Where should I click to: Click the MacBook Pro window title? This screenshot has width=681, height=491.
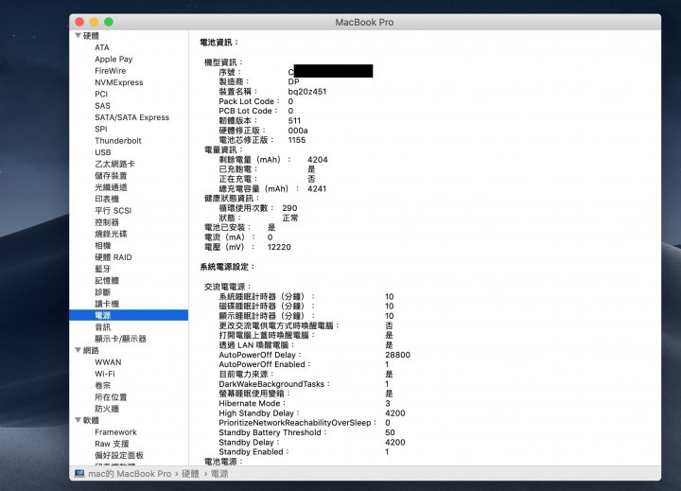point(364,22)
